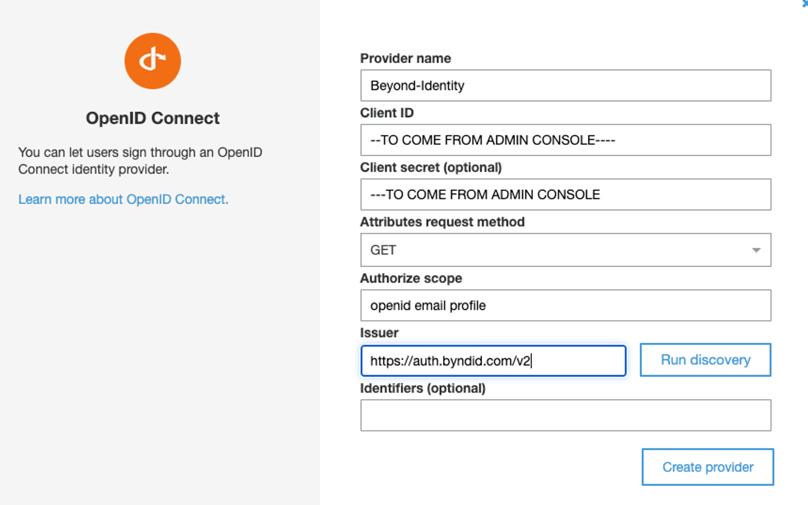This screenshot has height=505, width=808.
Task: Select the Client secret (optional) field
Action: (565, 194)
